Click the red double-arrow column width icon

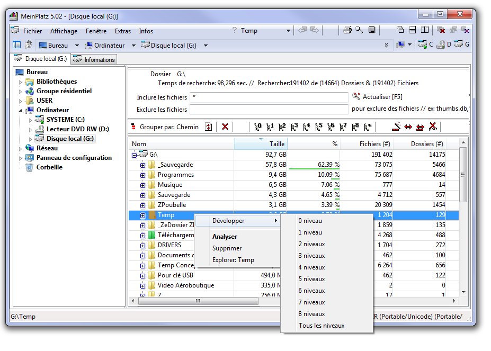click(408, 127)
